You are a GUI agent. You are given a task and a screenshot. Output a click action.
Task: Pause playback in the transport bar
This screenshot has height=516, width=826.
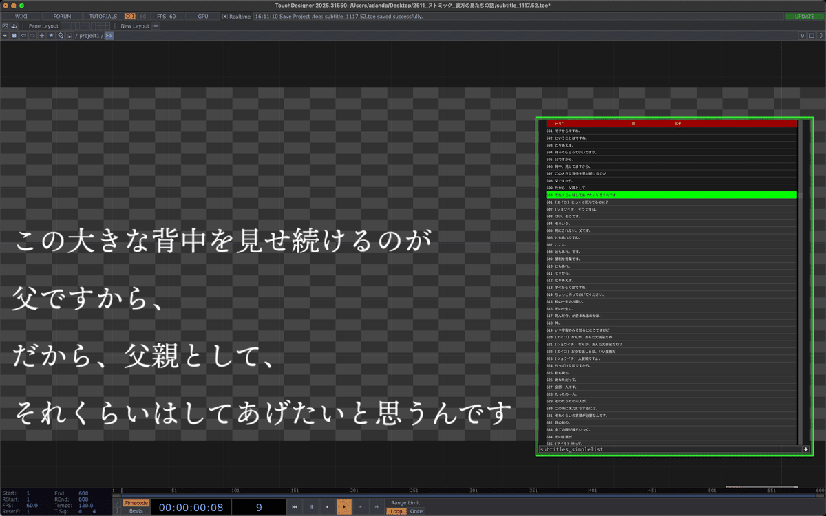[311, 507]
